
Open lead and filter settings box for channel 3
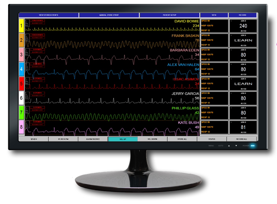pos(27,52)
